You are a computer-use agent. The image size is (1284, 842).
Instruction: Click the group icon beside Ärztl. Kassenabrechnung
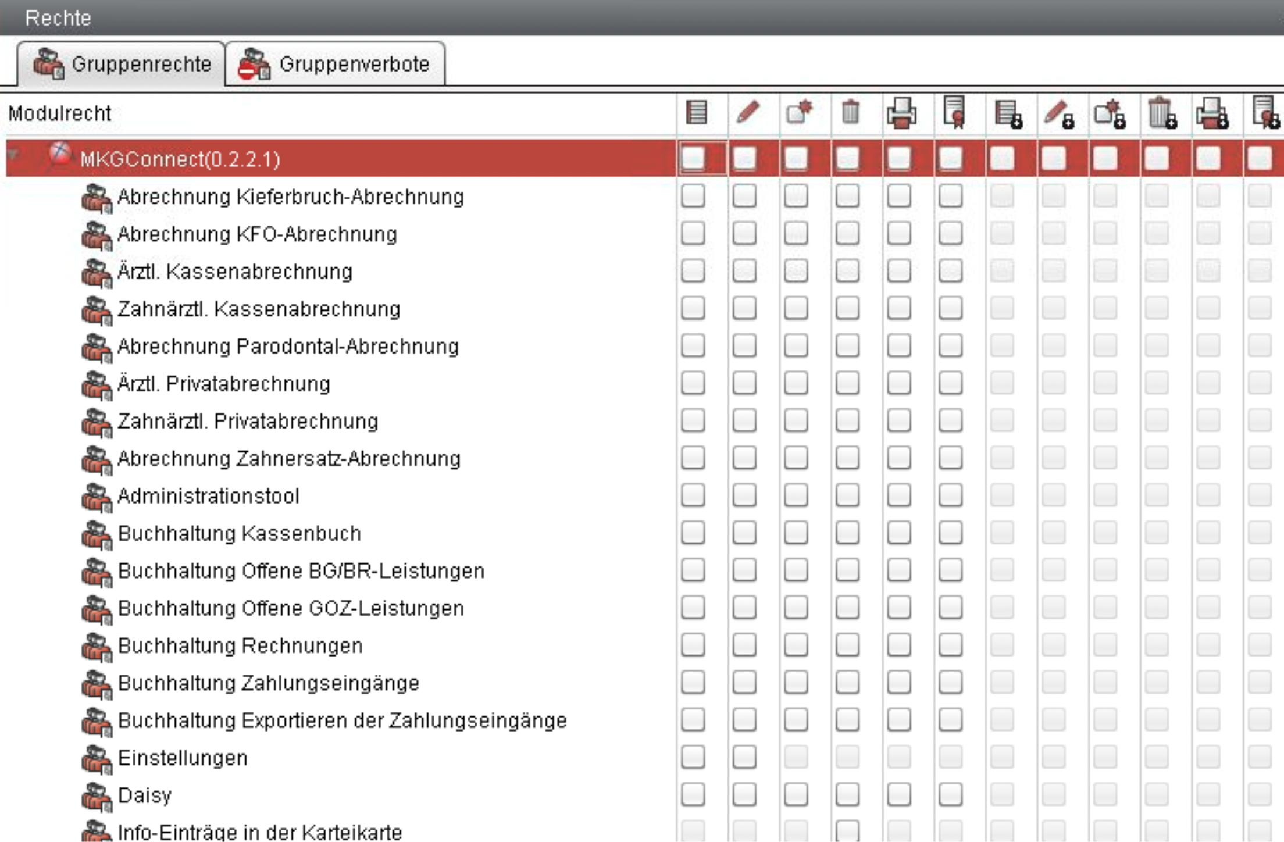[x=97, y=273]
